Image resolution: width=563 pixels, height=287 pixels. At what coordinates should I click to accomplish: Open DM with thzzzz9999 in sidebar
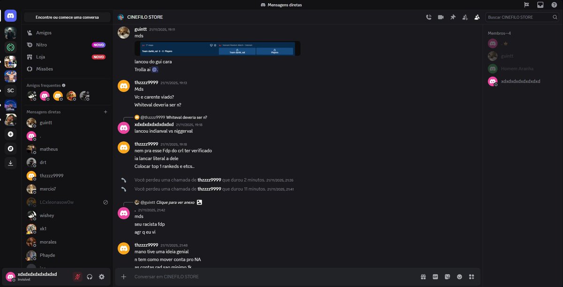[x=68, y=175]
